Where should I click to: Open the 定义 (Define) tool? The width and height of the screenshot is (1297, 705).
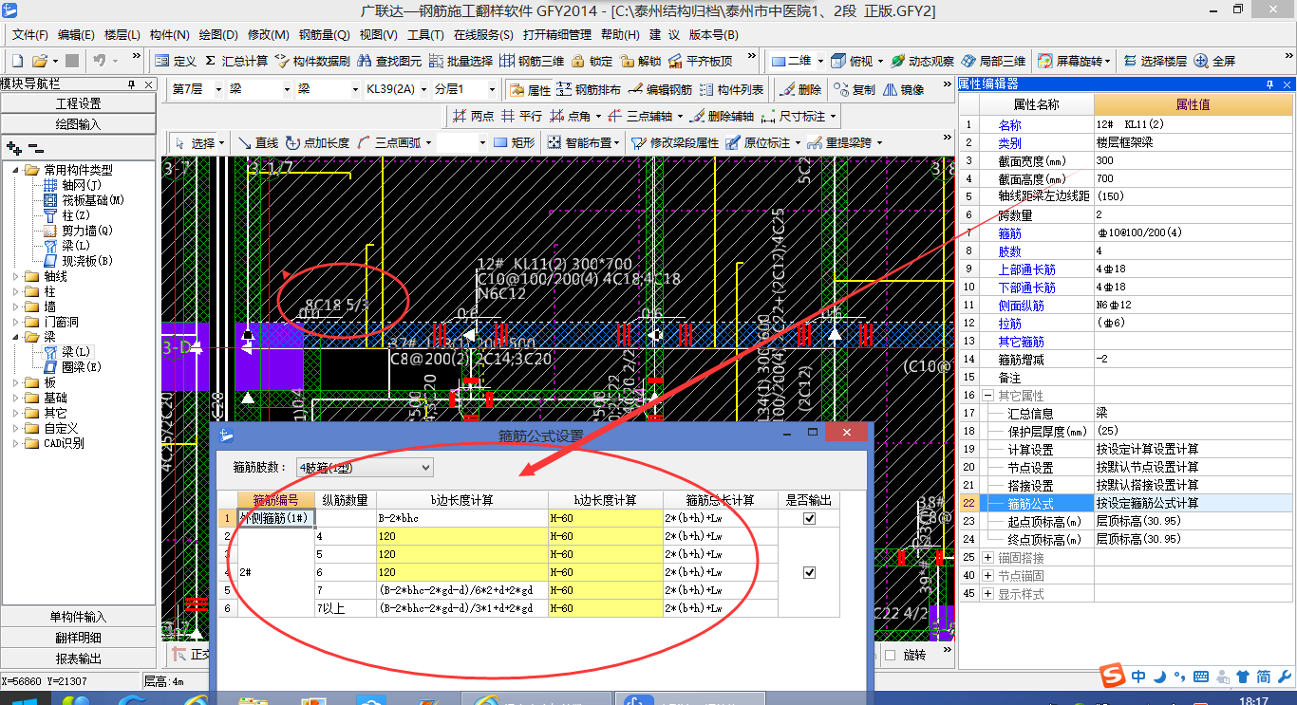pyautogui.click(x=176, y=61)
